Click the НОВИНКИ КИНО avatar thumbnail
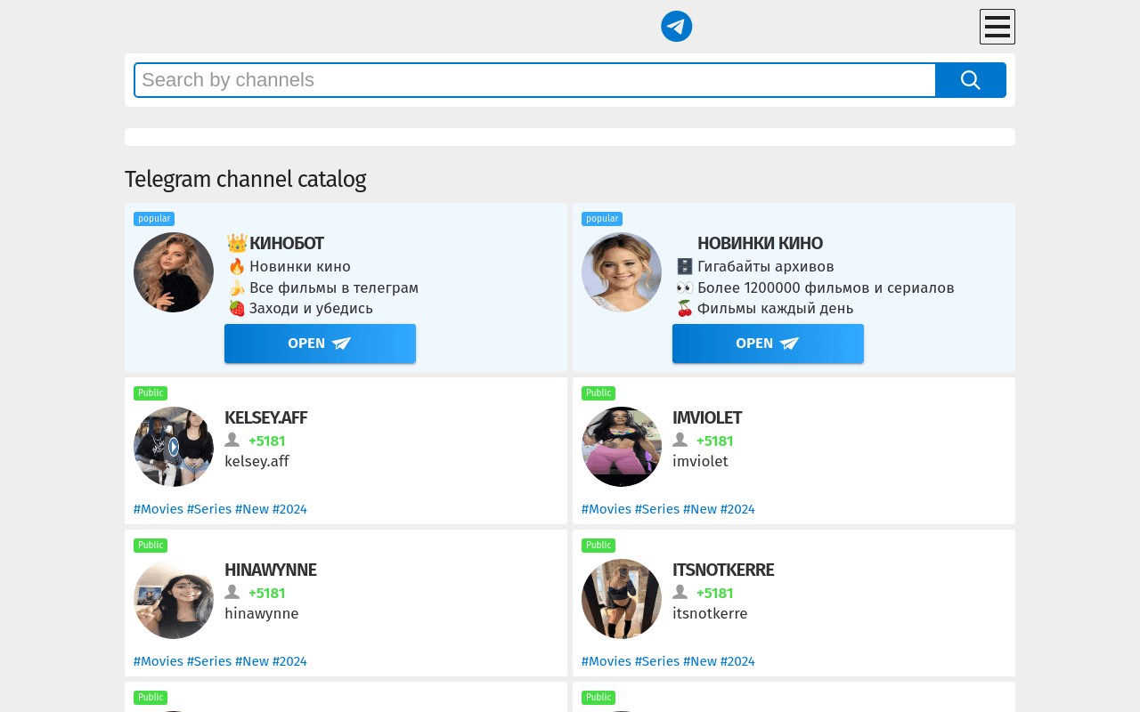Image resolution: width=1140 pixels, height=712 pixels. pos(622,272)
